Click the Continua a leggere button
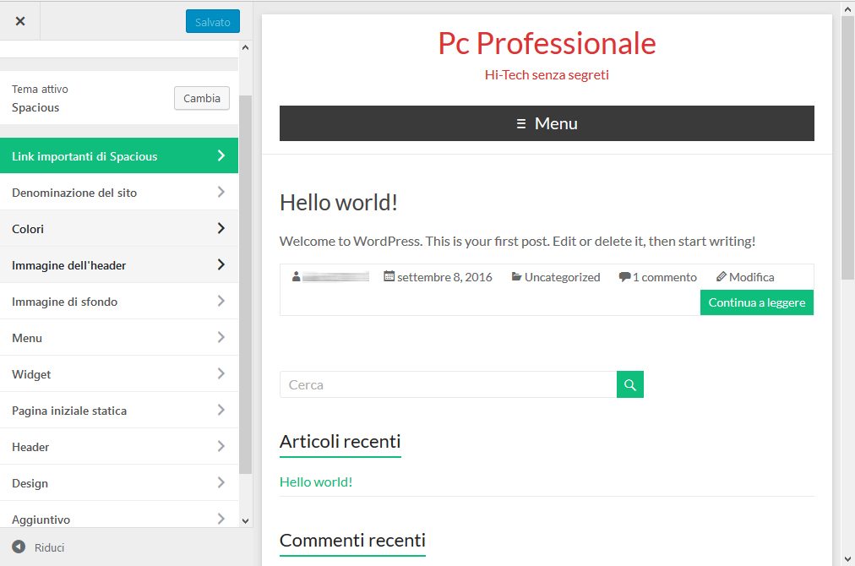855x566 pixels. click(x=756, y=302)
